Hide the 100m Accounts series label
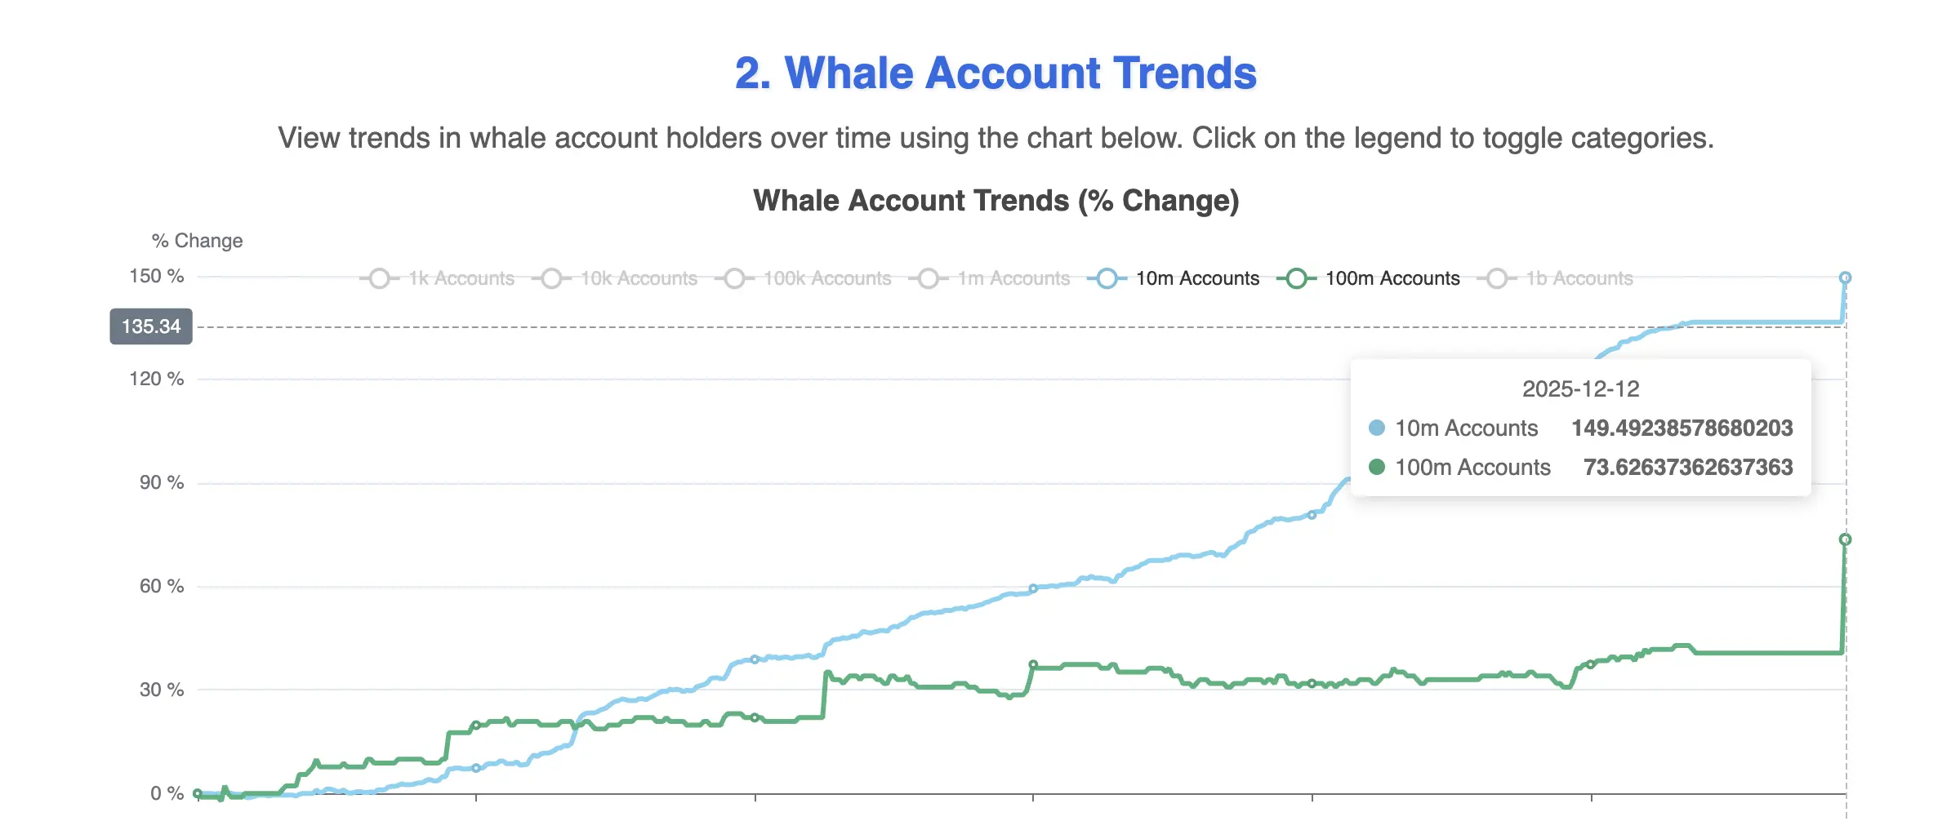Image resolution: width=1960 pixels, height=821 pixels. tap(1392, 279)
